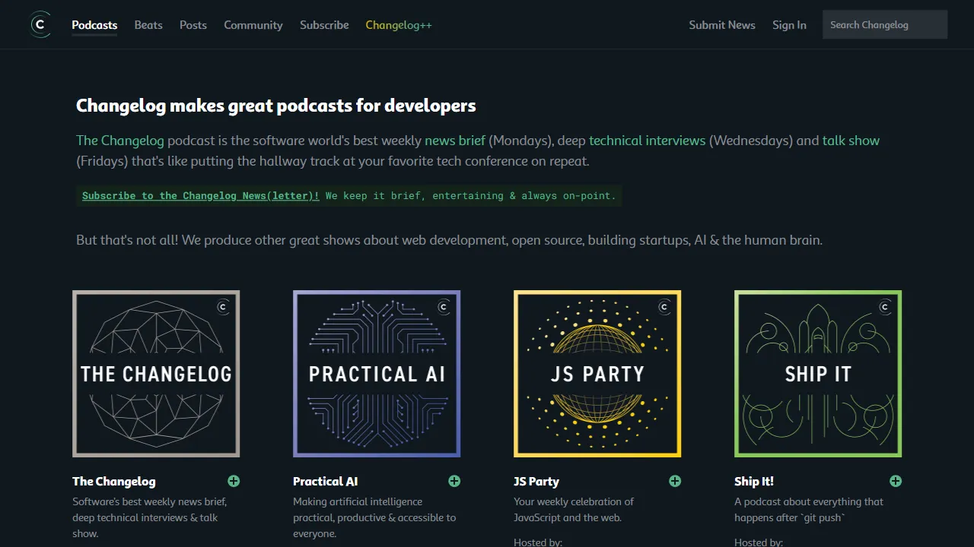The width and height of the screenshot is (974, 547).
Task: Open 'JS Party' title below cover
Action: coord(536,481)
